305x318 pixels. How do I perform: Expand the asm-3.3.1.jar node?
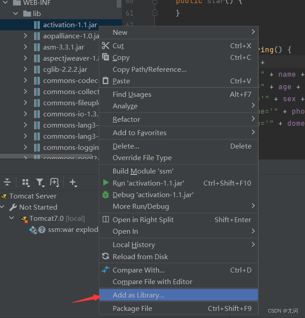[25, 47]
